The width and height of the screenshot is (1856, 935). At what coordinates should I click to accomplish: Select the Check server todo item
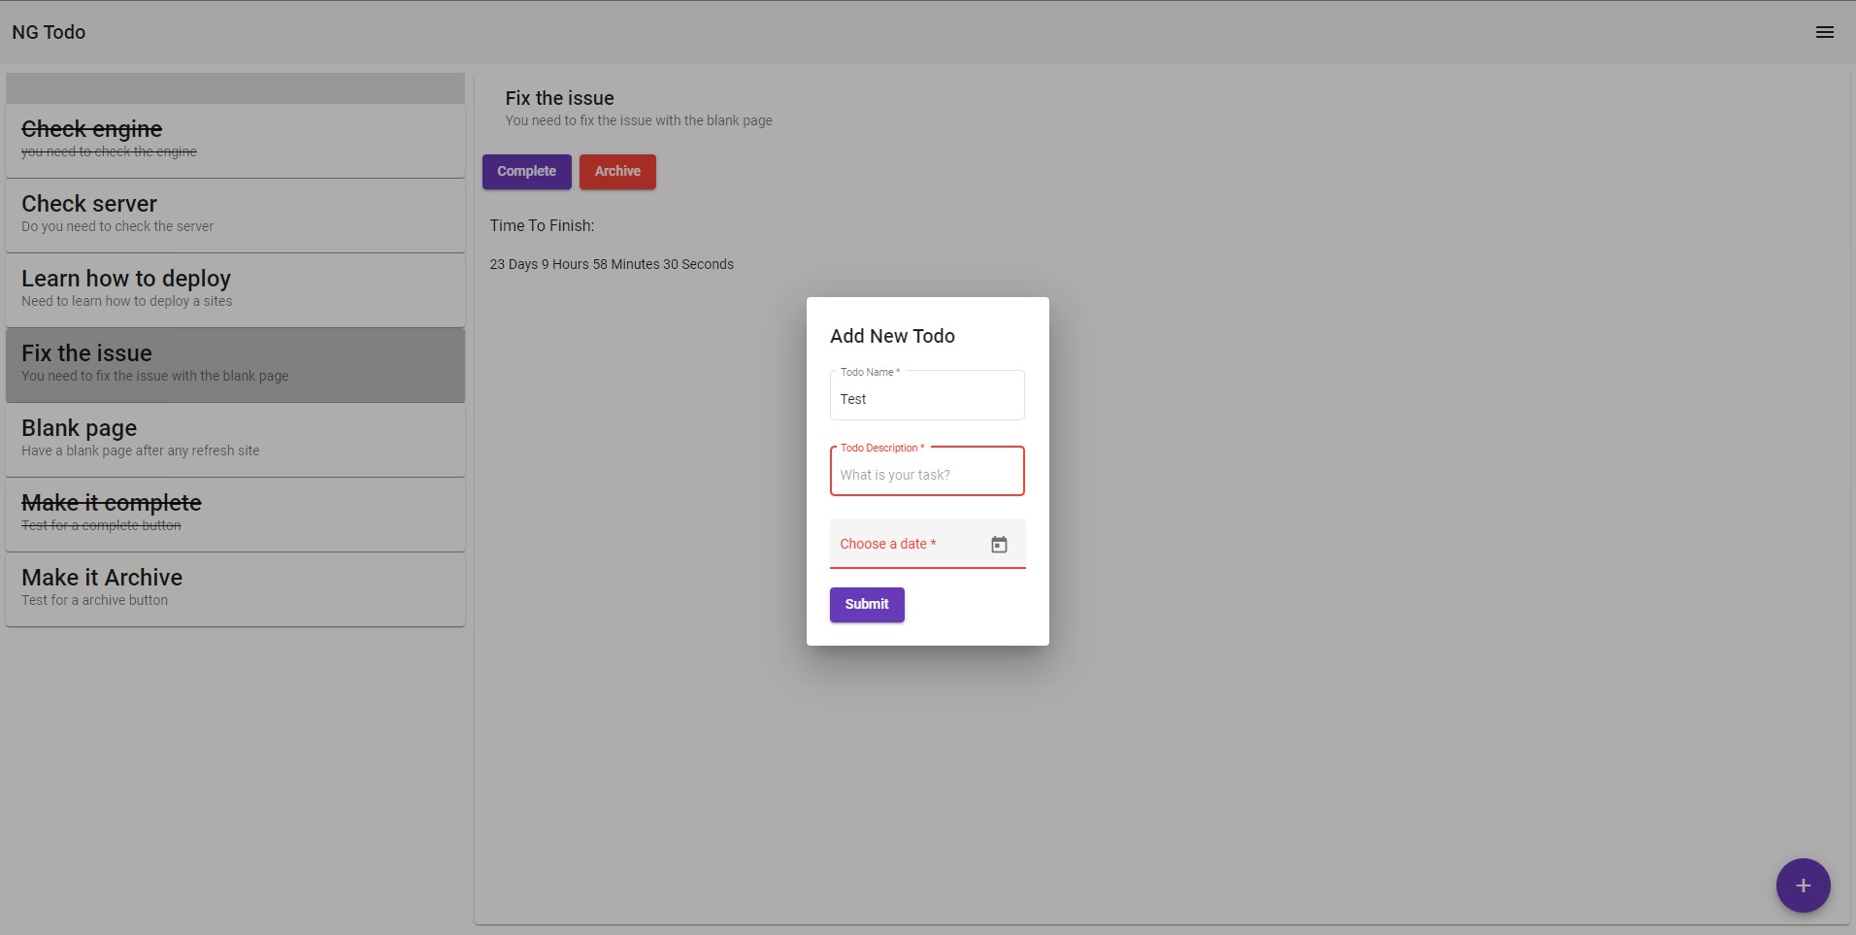click(235, 216)
